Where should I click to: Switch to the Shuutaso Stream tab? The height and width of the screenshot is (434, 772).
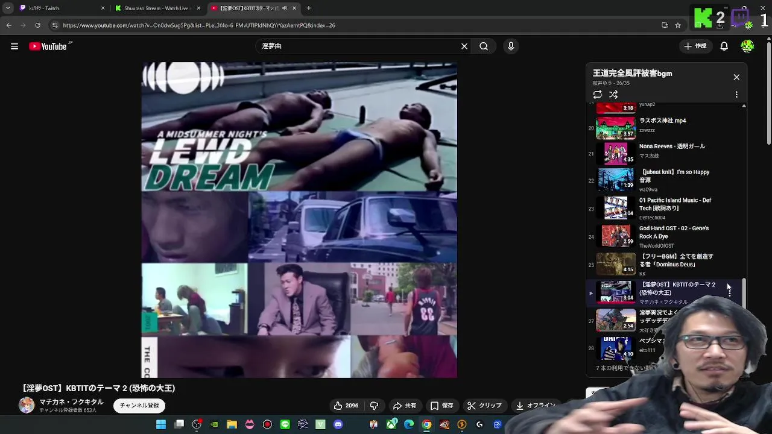158,8
